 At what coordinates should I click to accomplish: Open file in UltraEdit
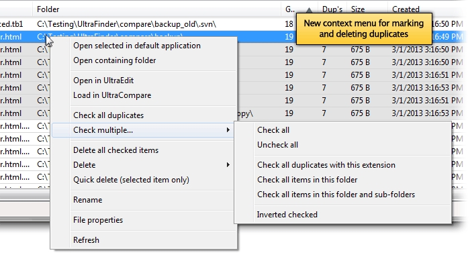coord(103,81)
